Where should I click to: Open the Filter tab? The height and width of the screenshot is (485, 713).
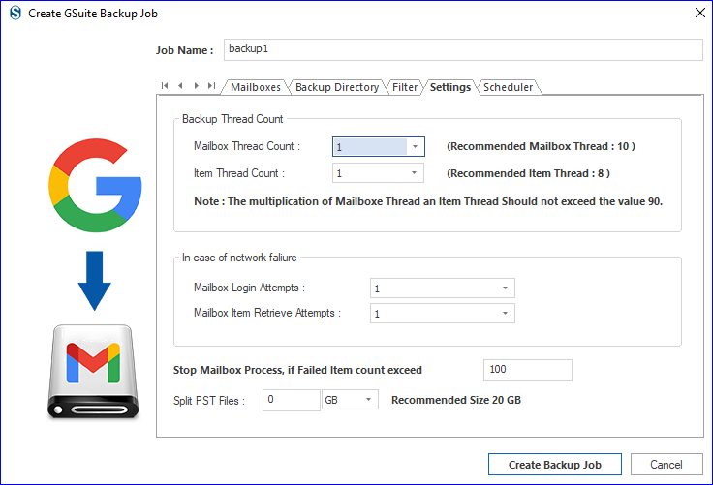coord(405,87)
